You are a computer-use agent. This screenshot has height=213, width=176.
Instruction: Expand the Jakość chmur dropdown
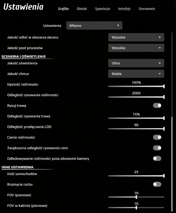pos(136,74)
